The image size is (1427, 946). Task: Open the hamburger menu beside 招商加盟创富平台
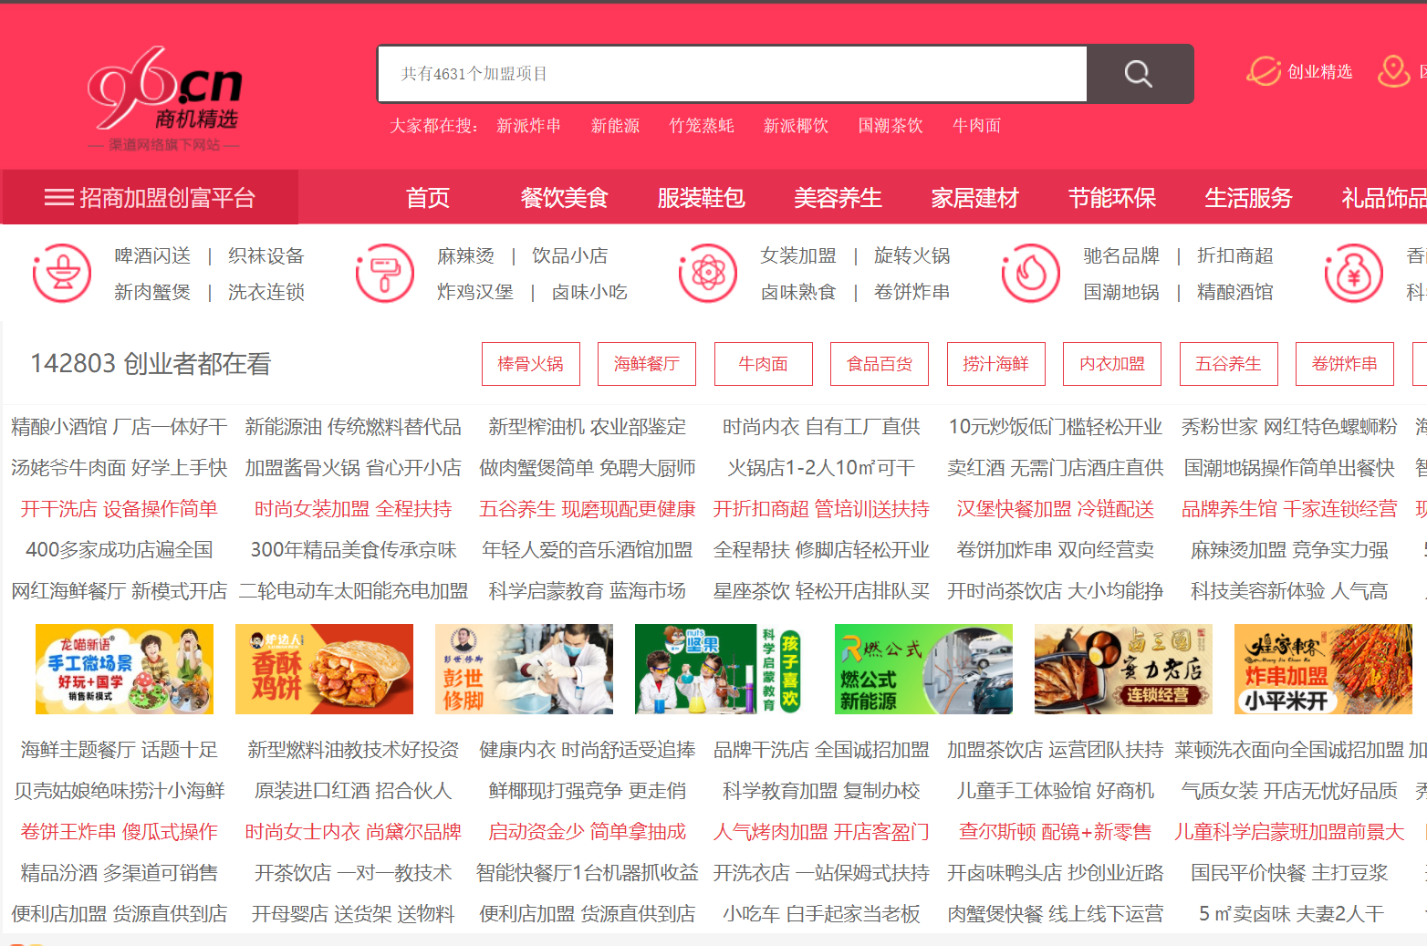point(57,197)
